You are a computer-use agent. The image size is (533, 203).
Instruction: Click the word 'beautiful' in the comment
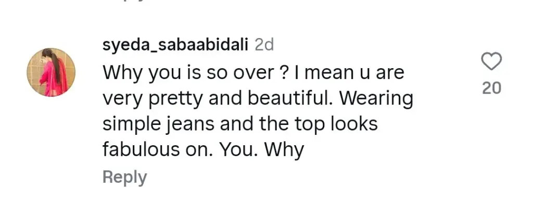click(288, 98)
